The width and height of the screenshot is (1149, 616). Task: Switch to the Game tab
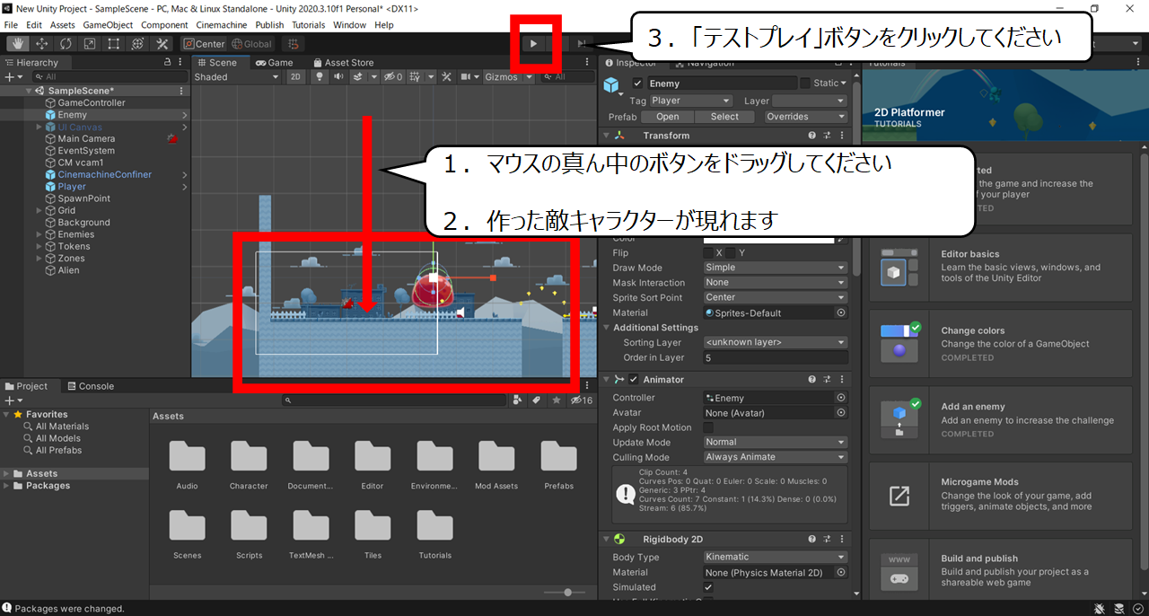(x=274, y=63)
